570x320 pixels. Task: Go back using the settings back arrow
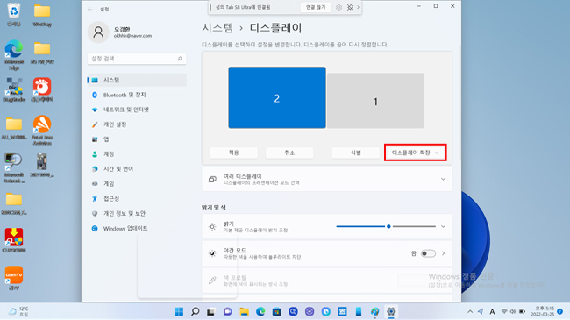pyautogui.click(x=90, y=10)
